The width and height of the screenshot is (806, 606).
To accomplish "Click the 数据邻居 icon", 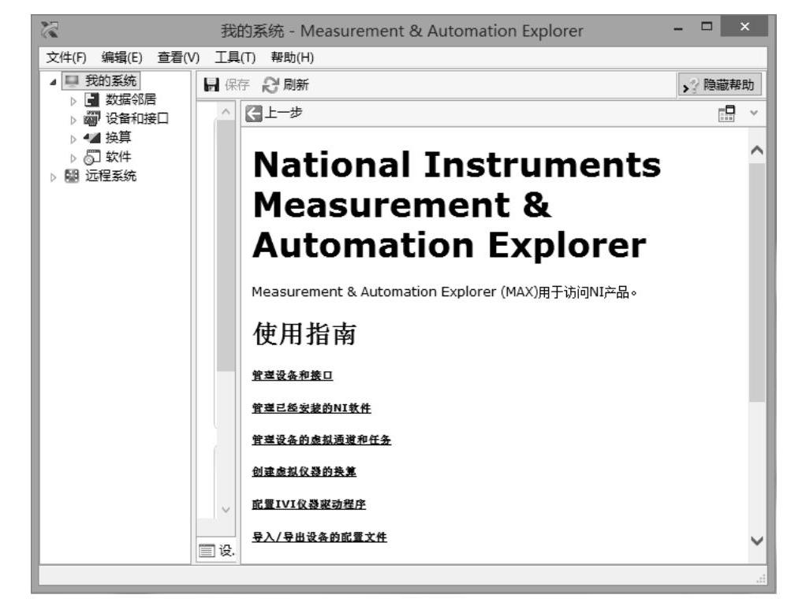I will (x=91, y=99).
